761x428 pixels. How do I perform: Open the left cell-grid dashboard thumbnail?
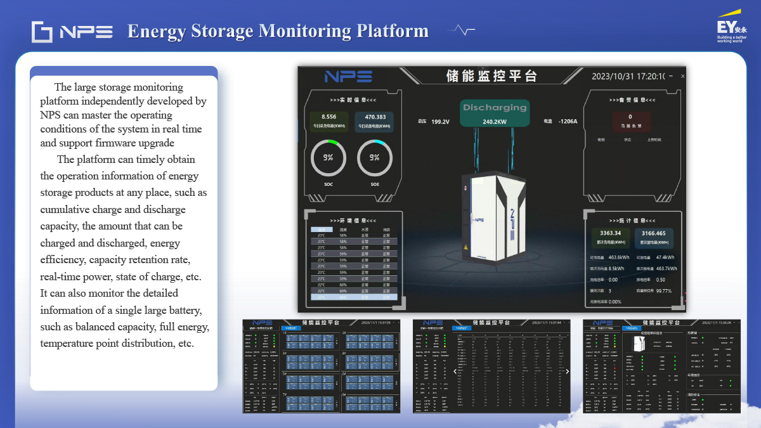click(x=322, y=366)
